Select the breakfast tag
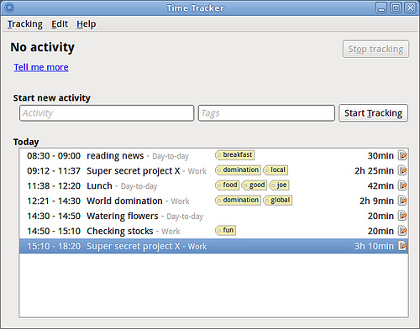The height and width of the screenshot is (329, 420). (234, 154)
